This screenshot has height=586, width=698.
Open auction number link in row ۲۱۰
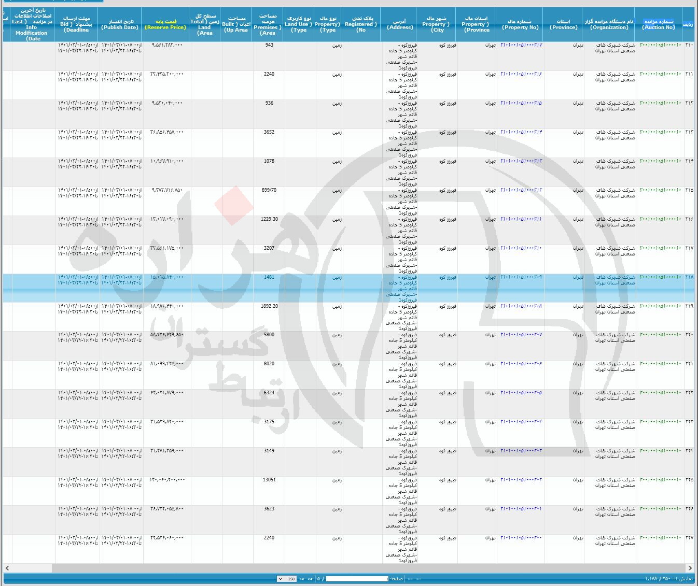pyautogui.click(x=661, y=45)
